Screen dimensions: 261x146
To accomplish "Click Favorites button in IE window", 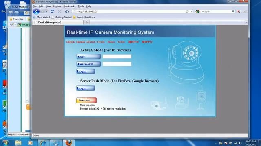I will click(x=16, y=19).
